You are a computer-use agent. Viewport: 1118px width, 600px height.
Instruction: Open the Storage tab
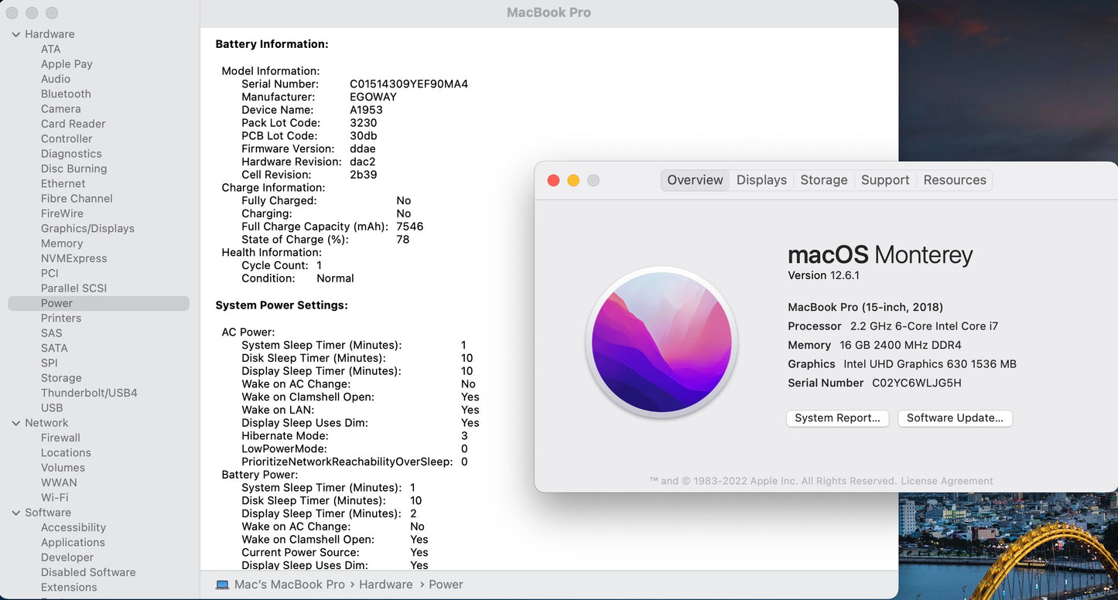[x=823, y=180]
